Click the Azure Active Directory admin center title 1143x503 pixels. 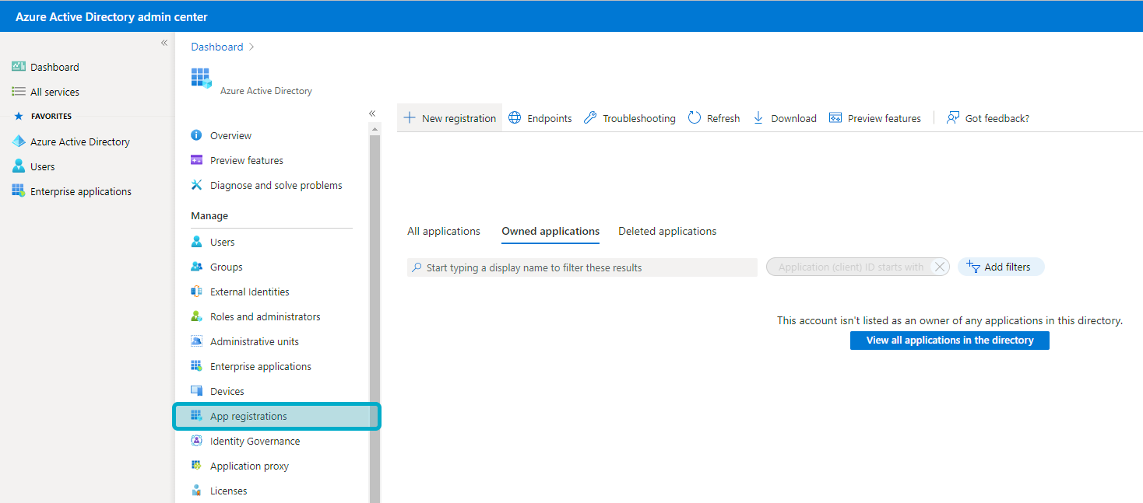[111, 16]
